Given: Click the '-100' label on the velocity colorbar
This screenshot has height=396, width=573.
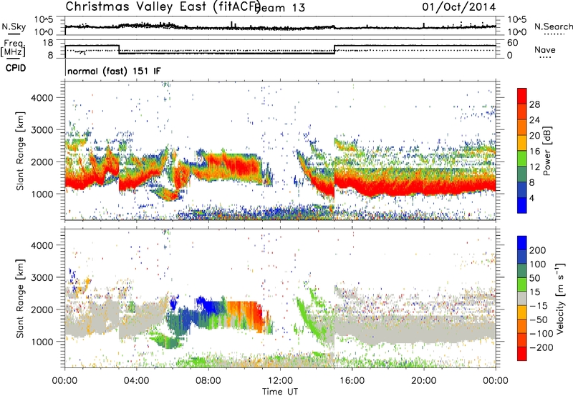Looking at the screenshot, I should click(541, 334).
